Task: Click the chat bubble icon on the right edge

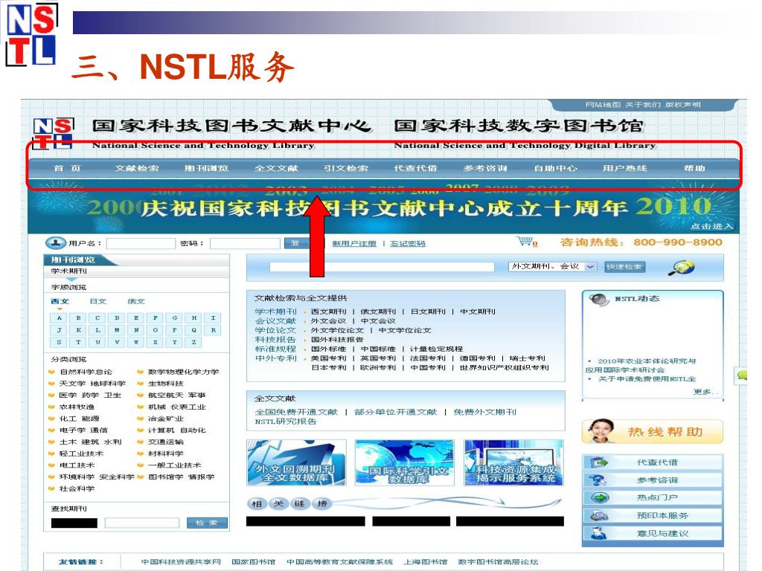Action: (742, 375)
